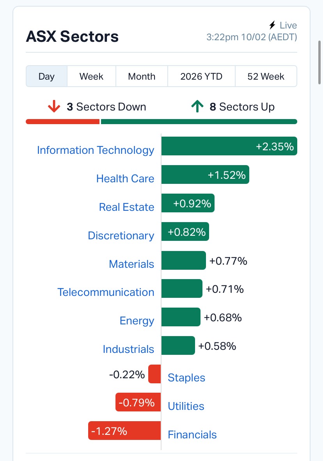Select the Day tab
323x461 pixels.
[x=46, y=76]
